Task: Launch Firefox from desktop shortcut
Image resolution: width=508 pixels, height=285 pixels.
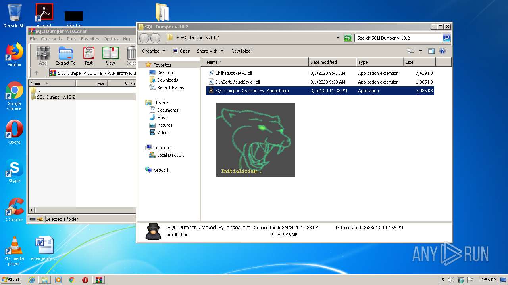Action: [x=14, y=55]
